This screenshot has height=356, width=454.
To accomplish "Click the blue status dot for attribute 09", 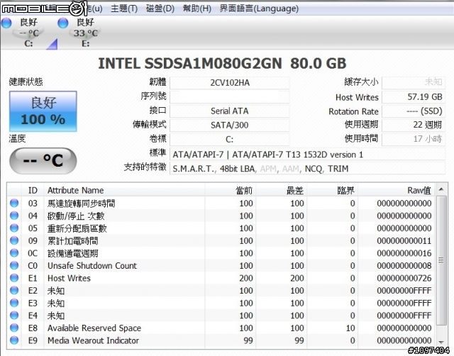I will pyautogui.click(x=14, y=240).
